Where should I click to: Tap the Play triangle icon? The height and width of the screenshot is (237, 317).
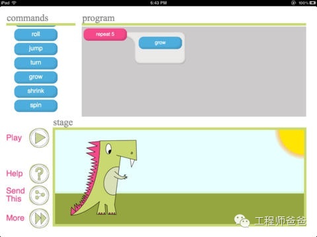click(39, 138)
